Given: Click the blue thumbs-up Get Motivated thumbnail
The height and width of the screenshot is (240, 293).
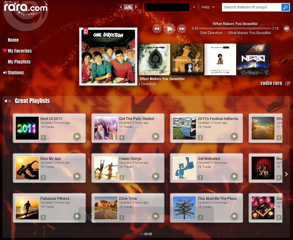Looking at the screenshot, I should [184, 168].
